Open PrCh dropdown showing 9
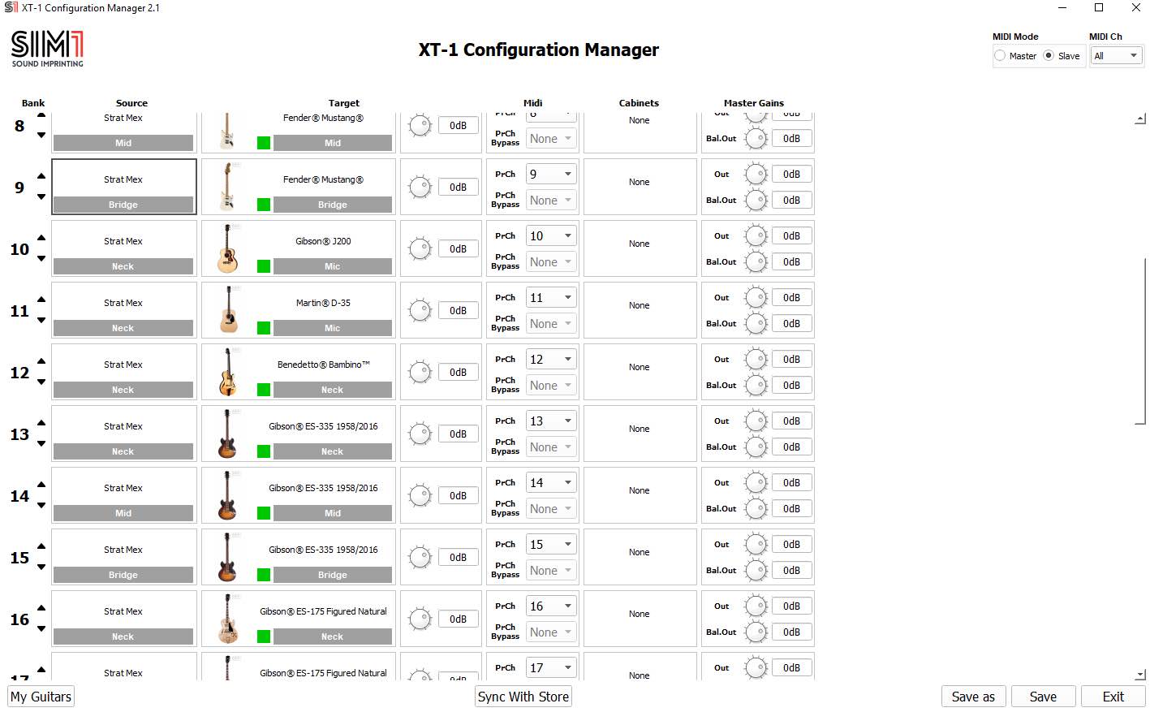The height and width of the screenshot is (712, 1150). 551,174
